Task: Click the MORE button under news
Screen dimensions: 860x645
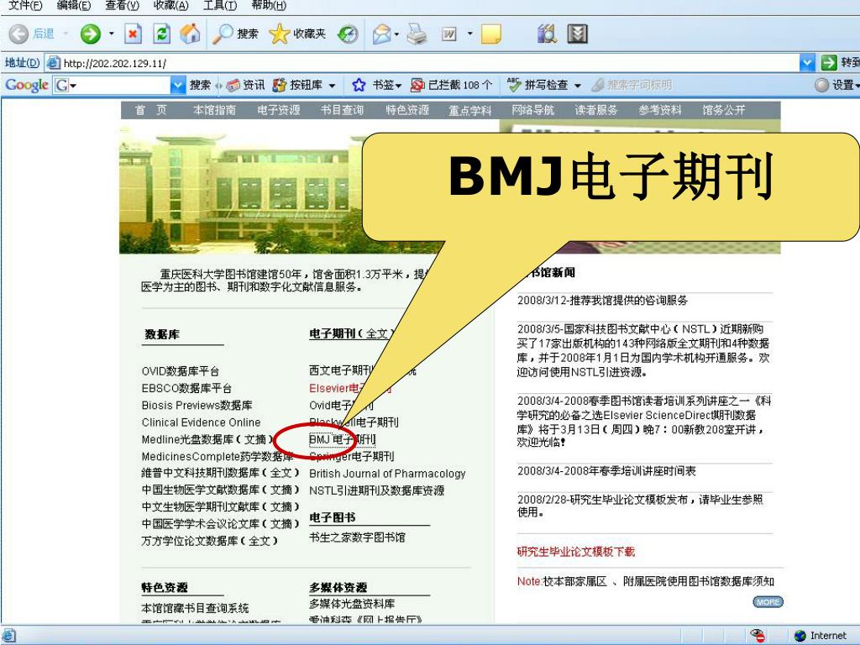Action: pyautogui.click(x=768, y=601)
